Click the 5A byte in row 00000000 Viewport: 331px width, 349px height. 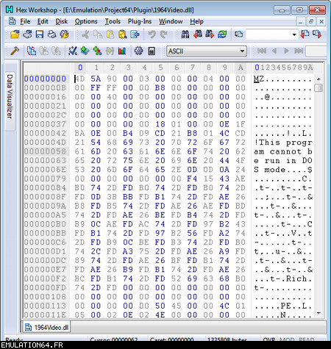(96, 79)
